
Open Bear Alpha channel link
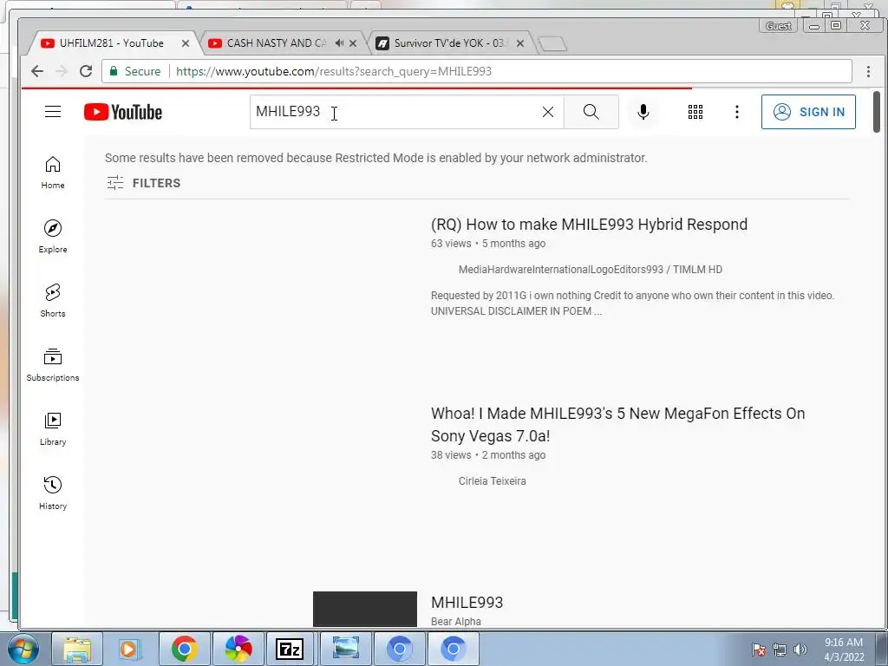(x=456, y=621)
